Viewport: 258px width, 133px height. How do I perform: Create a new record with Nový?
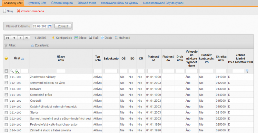tap(8, 11)
